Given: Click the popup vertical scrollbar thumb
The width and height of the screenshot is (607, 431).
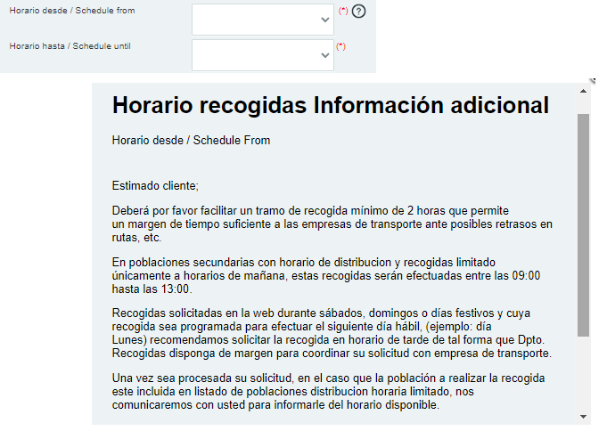Looking at the screenshot, I should (583, 224).
